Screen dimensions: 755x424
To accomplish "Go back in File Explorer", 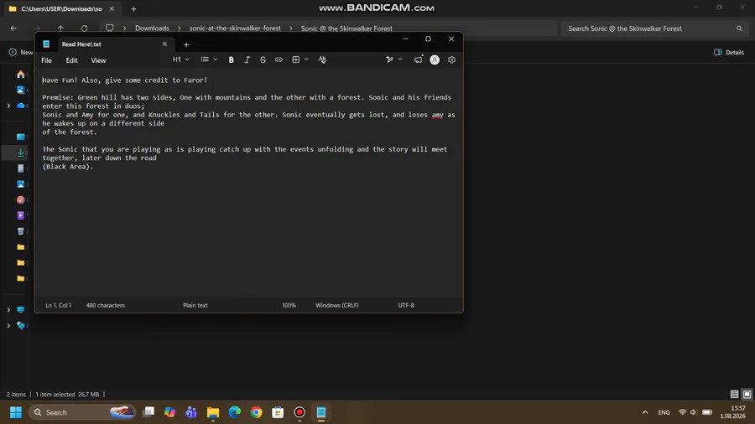I will click(13, 28).
